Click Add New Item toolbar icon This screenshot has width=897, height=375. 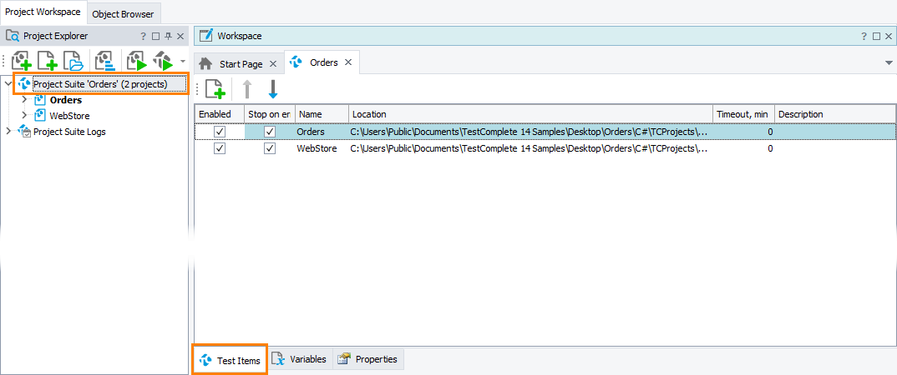(x=48, y=60)
